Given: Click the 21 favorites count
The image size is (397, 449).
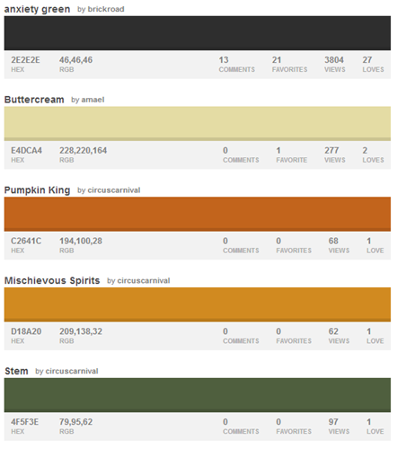Looking at the screenshot, I should click(289, 65).
